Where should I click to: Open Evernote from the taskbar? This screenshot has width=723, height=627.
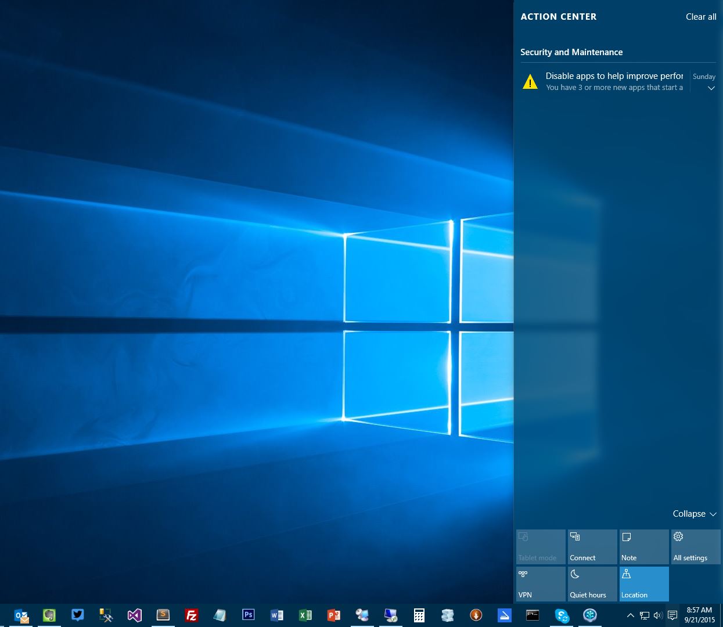49,615
